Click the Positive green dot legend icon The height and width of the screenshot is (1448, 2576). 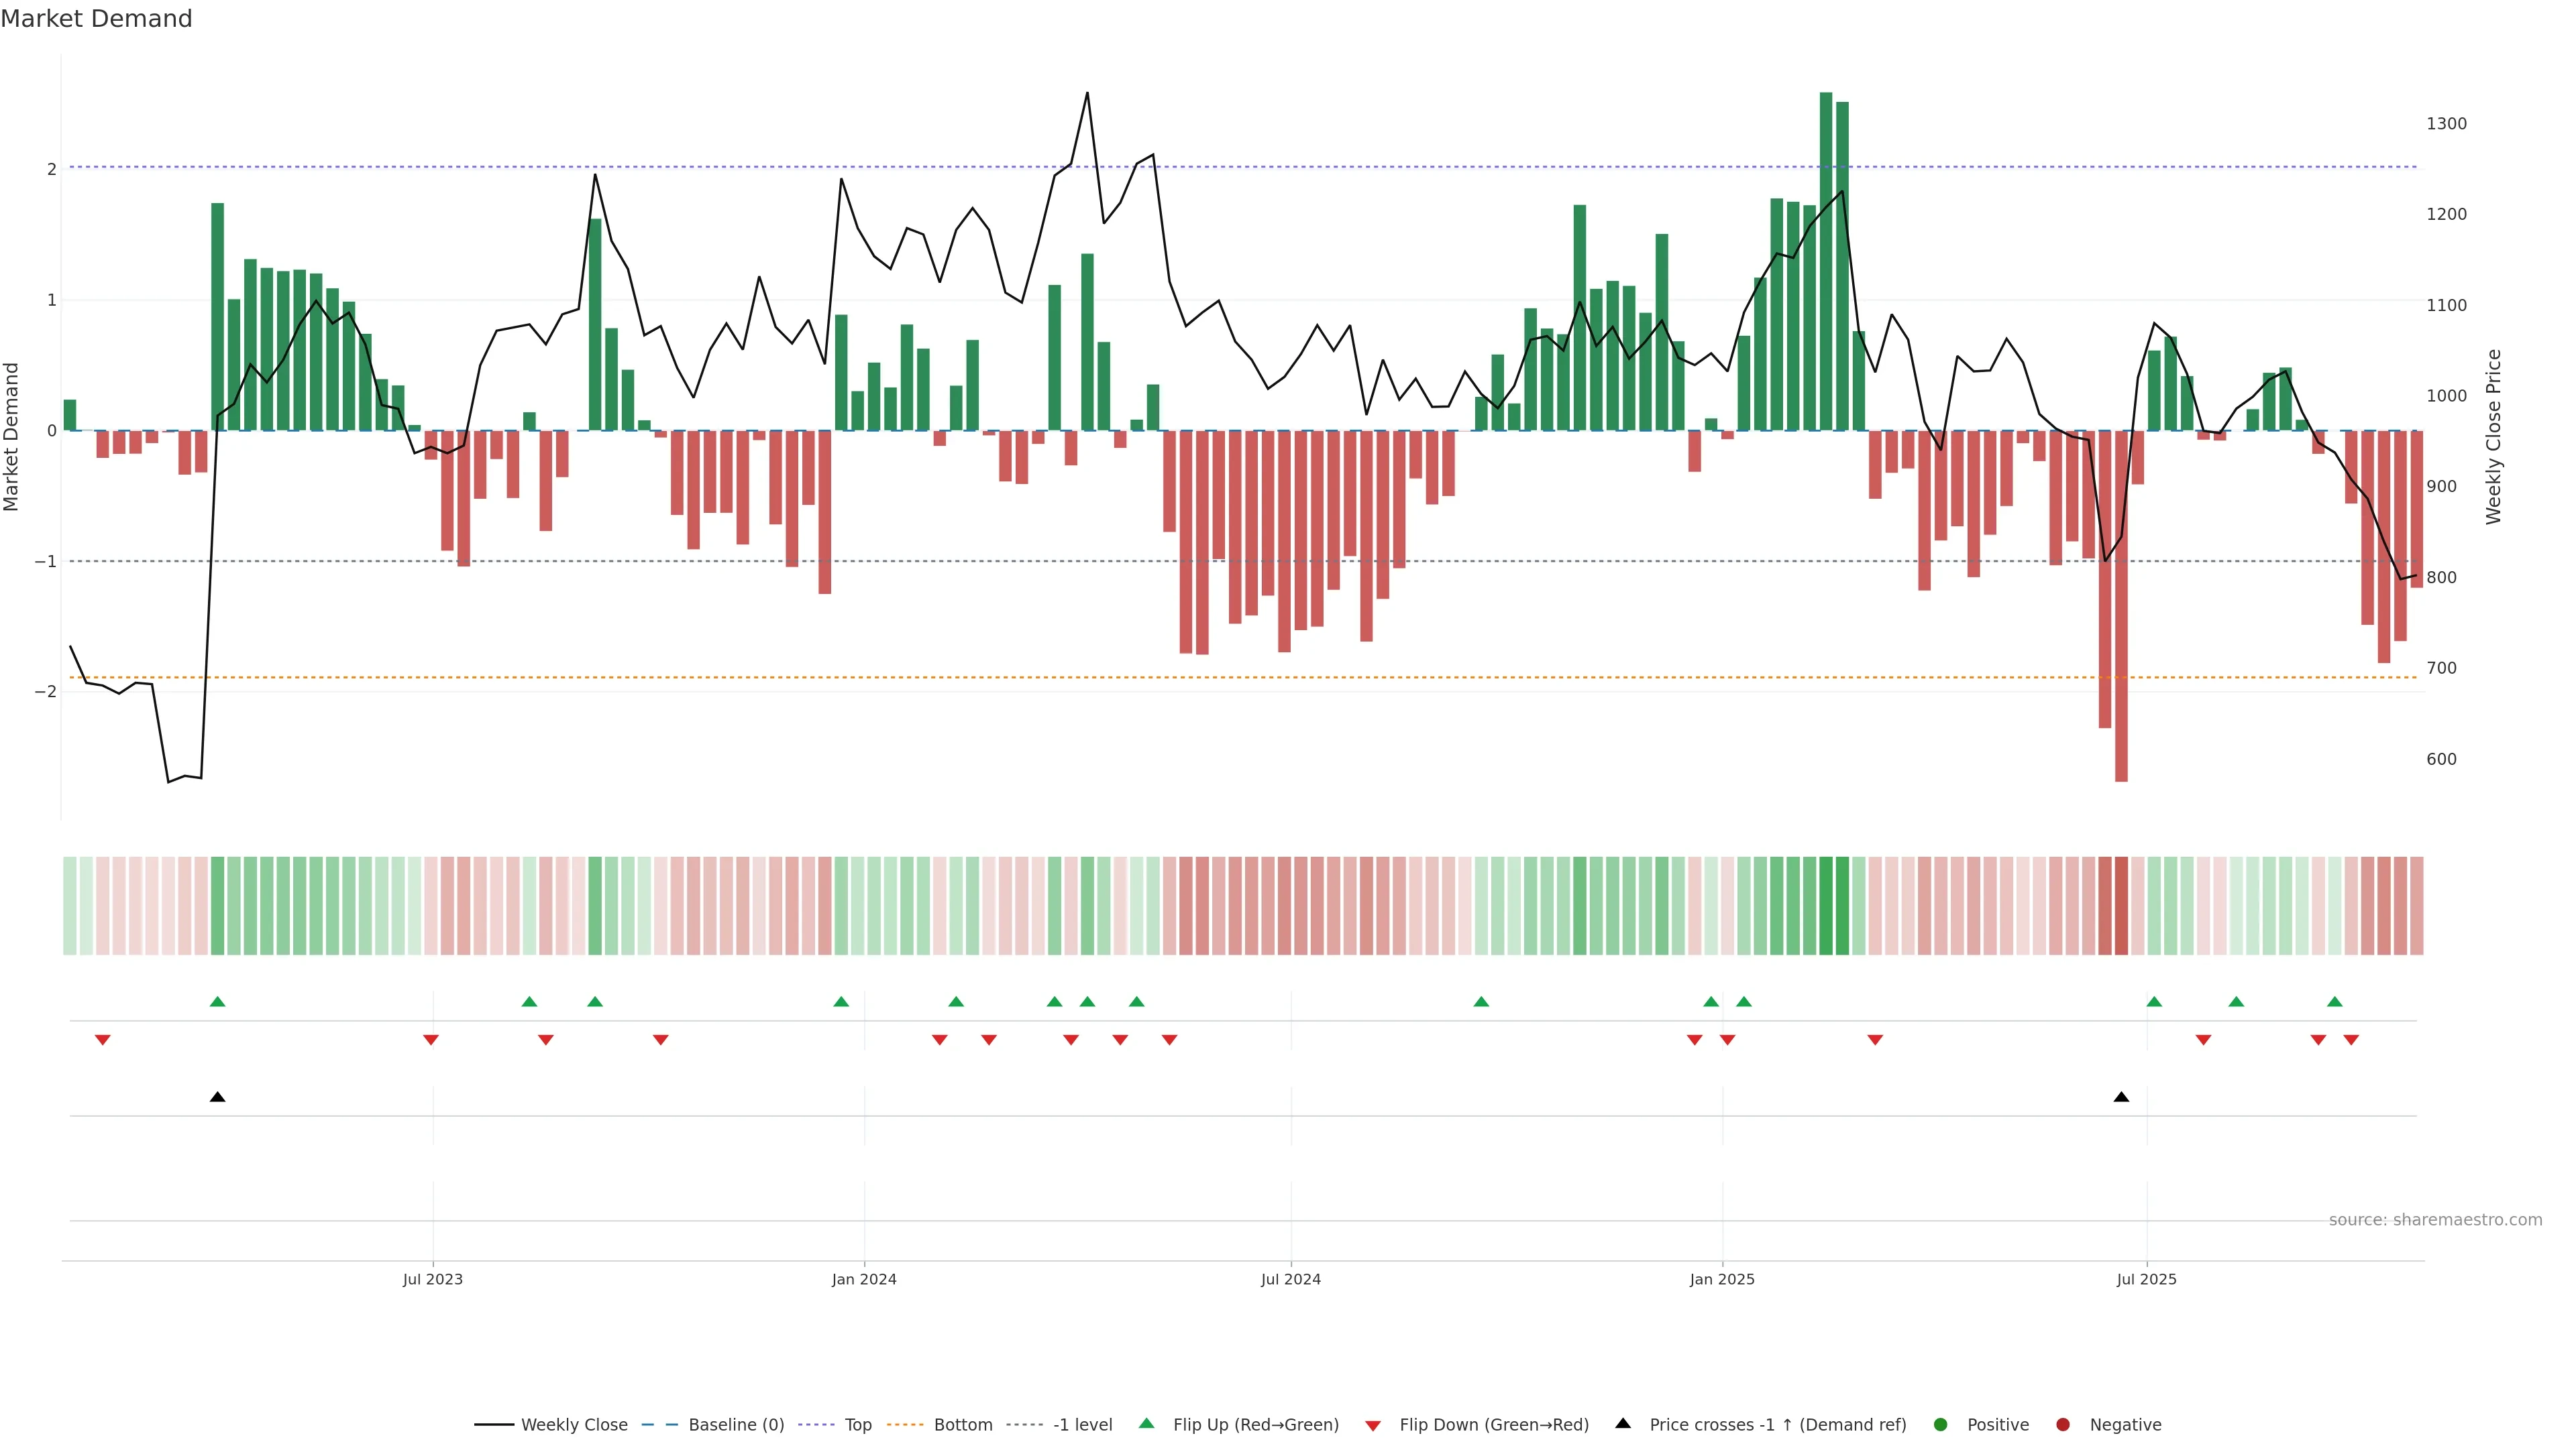coord(1941,1425)
